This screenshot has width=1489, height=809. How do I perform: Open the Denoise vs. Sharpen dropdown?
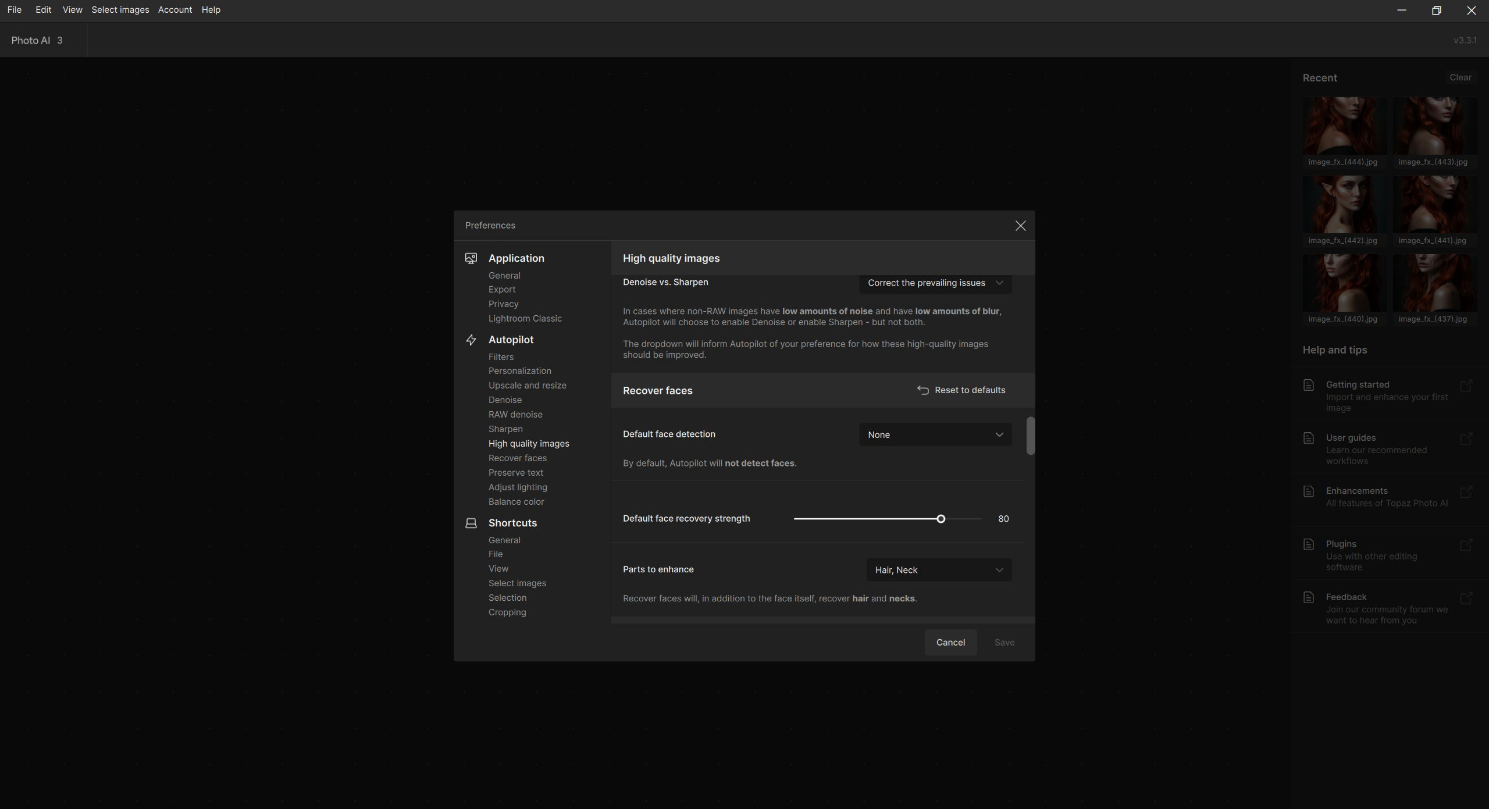[935, 283]
